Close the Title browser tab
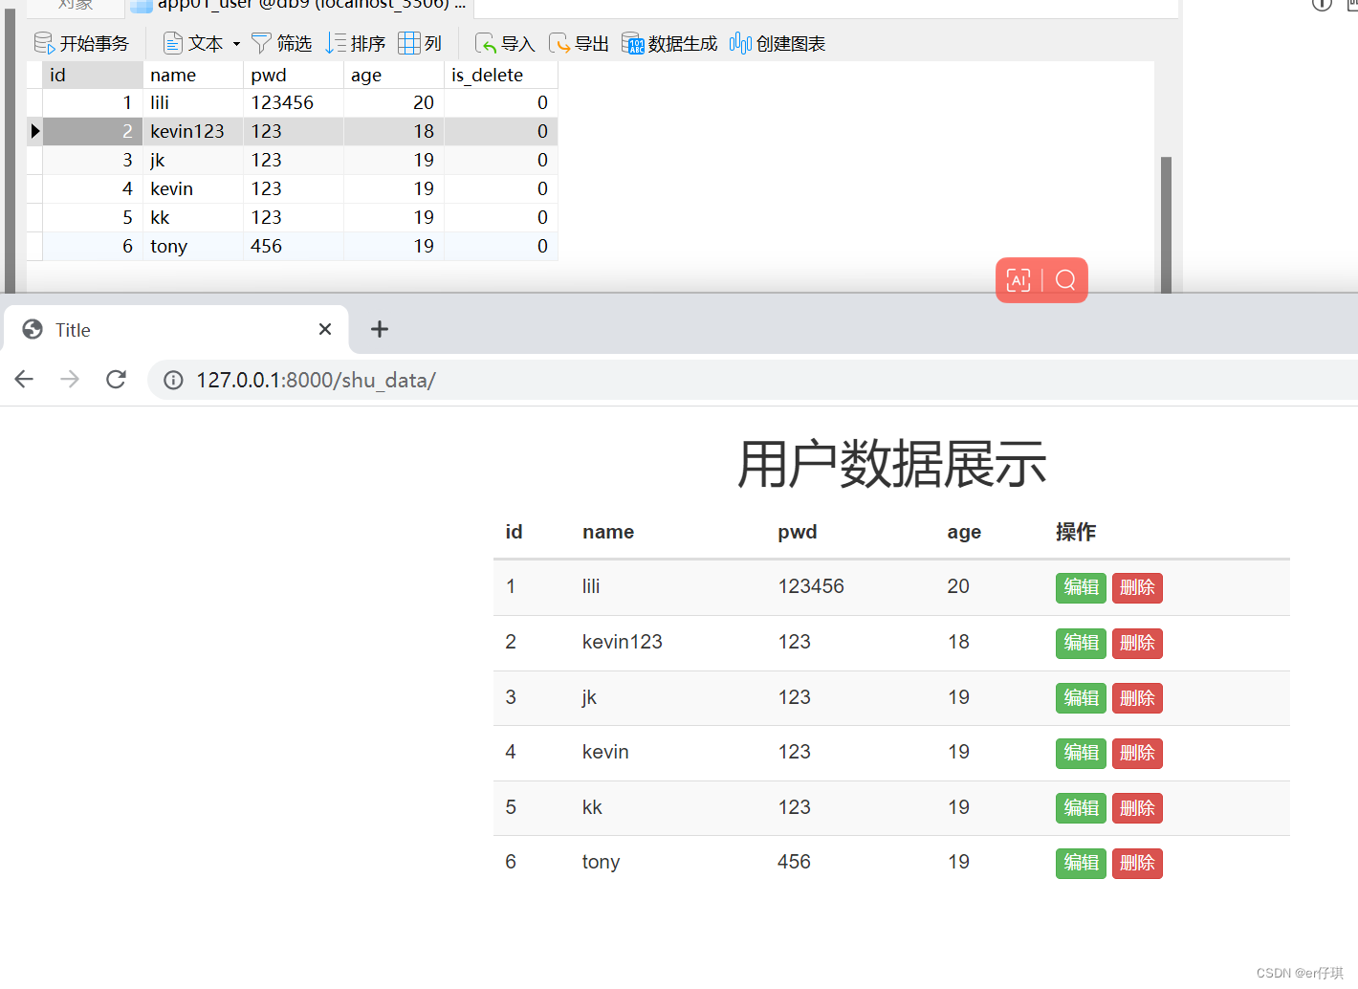The width and height of the screenshot is (1358, 989). click(x=325, y=329)
